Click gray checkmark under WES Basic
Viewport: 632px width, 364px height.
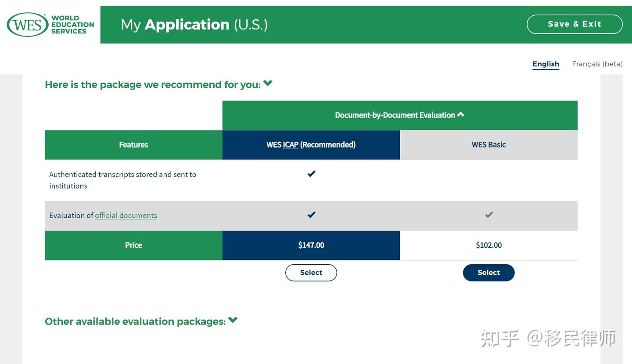click(489, 215)
